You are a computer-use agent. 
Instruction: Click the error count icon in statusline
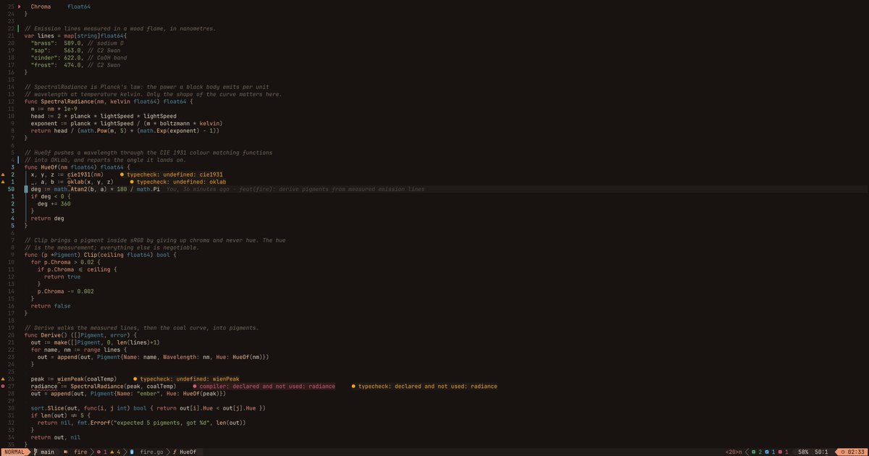tap(98, 452)
